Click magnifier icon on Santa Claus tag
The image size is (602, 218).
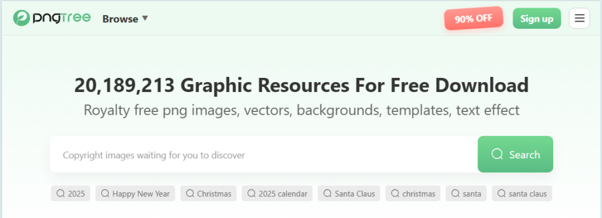[x=327, y=193]
